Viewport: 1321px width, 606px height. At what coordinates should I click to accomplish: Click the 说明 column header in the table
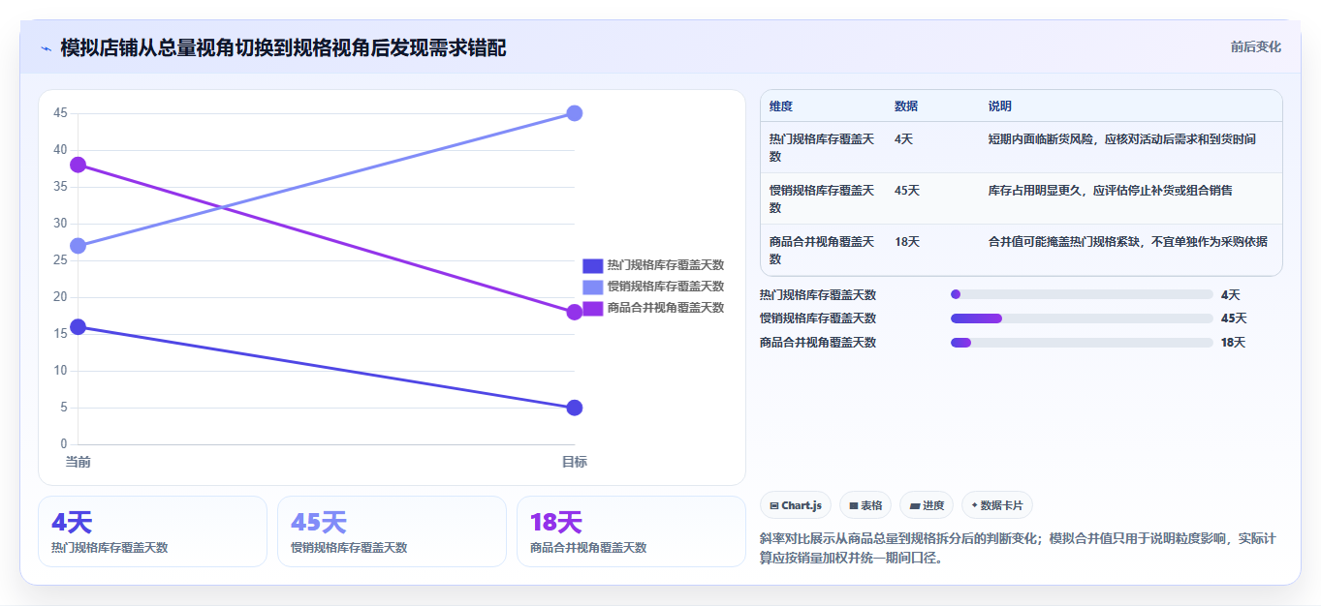coord(1000,106)
